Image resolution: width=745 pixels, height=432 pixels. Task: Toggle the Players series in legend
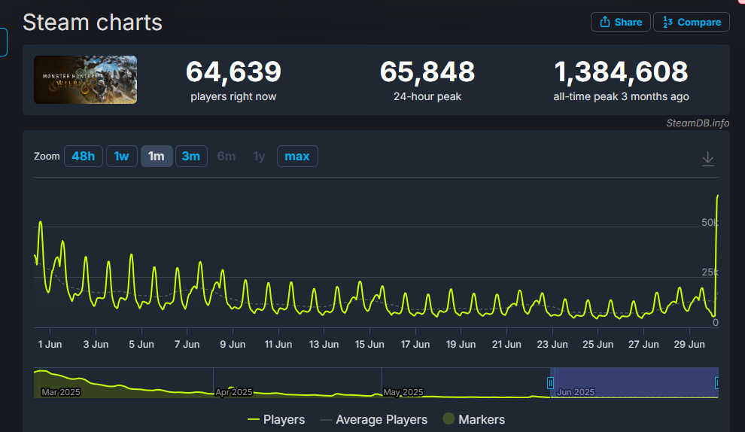pos(276,420)
